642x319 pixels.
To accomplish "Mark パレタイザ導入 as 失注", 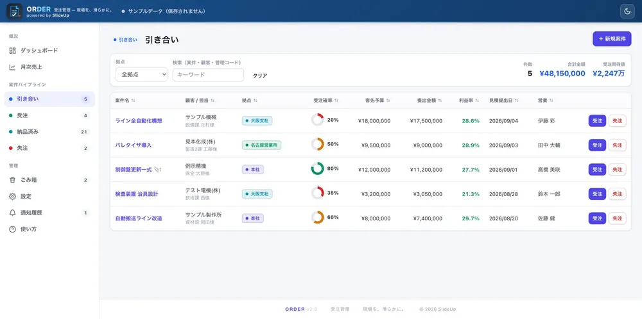I will pyautogui.click(x=617, y=145).
